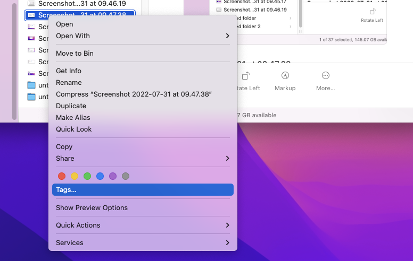Click the left sidebar vertical scrollbar

point(14,62)
